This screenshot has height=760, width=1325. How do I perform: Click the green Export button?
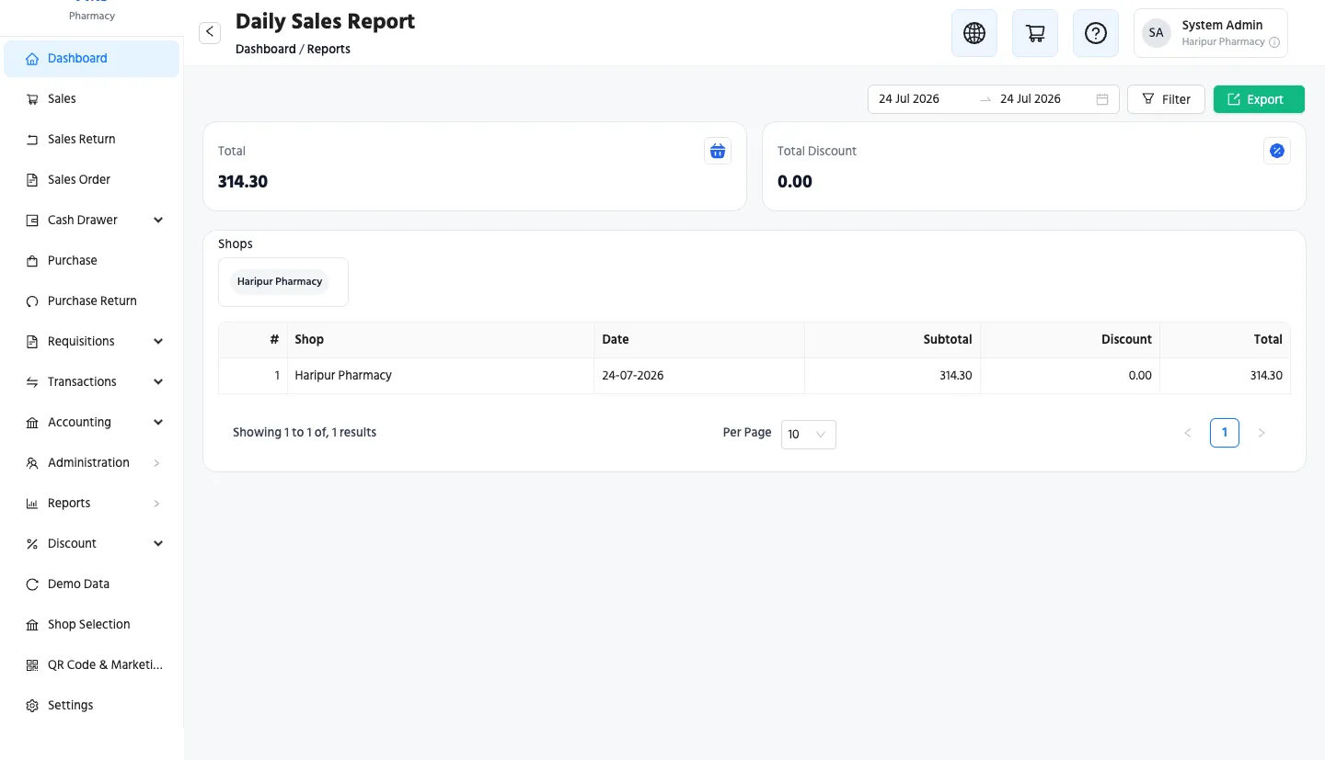click(x=1259, y=99)
